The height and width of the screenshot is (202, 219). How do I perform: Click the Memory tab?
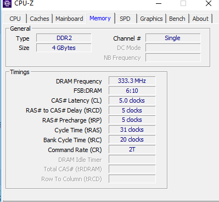100,18
